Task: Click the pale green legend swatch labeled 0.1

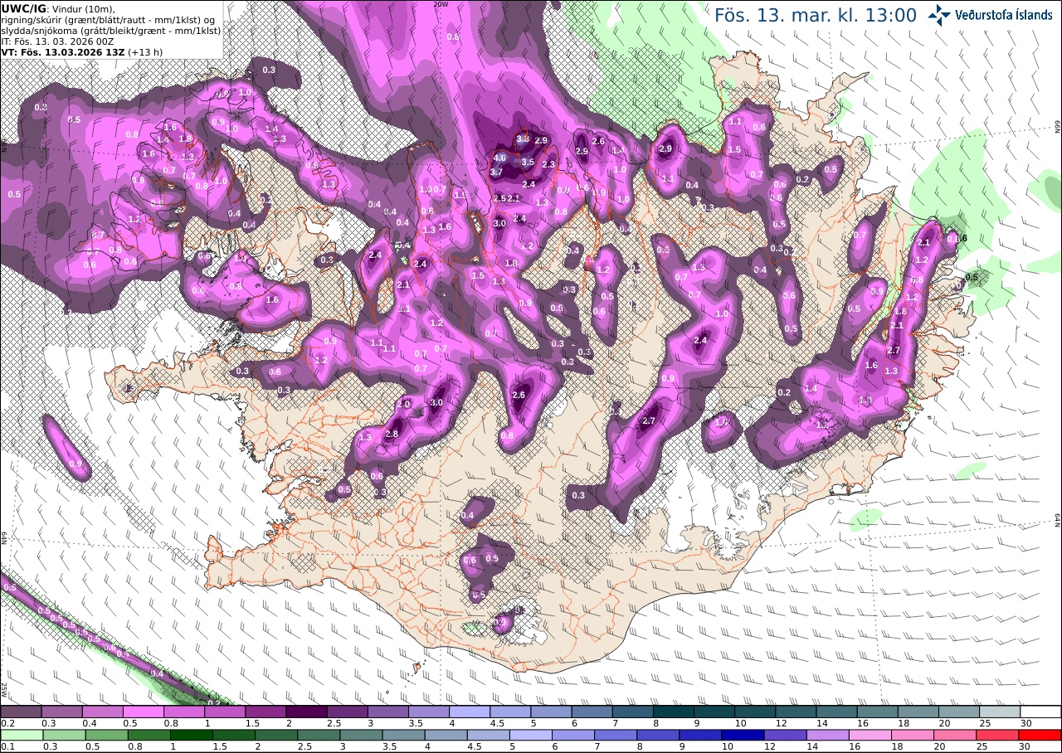Action: point(21,735)
